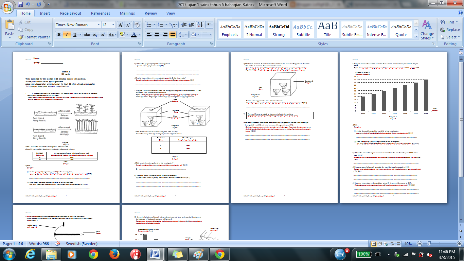The width and height of the screenshot is (464, 261).
Task: Toggle Bold formatting
Action: click(59, 35)
